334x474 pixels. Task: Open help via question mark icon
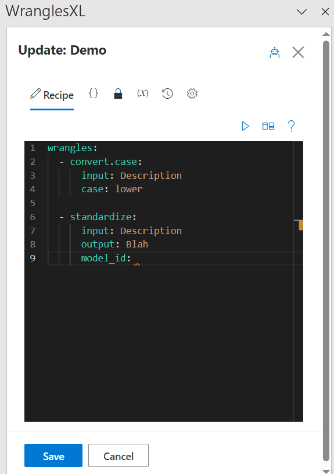pos(291,125)
